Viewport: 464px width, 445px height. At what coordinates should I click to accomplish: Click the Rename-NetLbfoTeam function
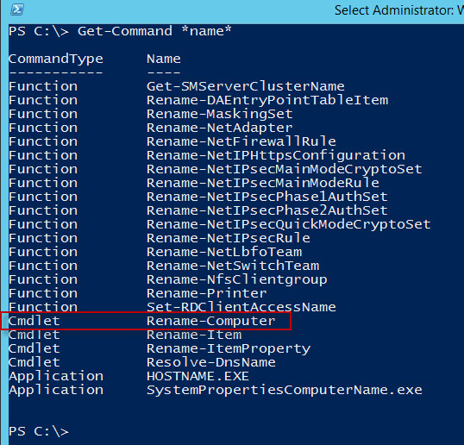(224, 252)
